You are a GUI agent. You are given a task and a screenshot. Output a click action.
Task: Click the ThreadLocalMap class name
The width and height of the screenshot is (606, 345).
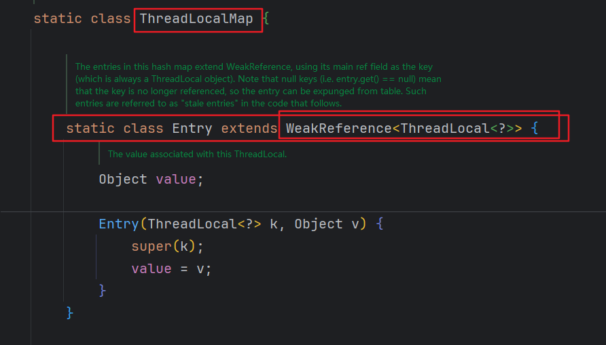point(196,19)
